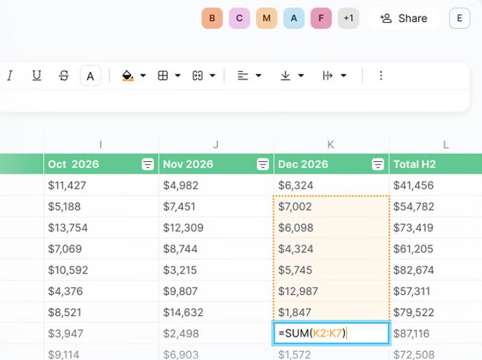This screenshot has width=482, height=360.
Task: Open the Dec 2026 column filter
Action: point(377,165)
